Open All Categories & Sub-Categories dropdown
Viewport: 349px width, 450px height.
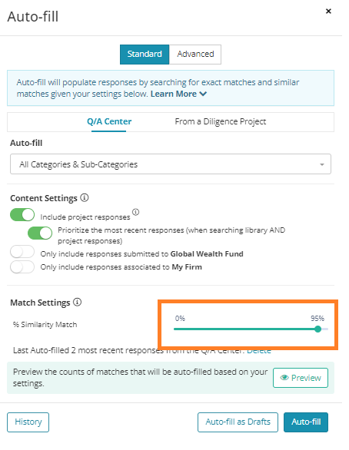pyautogui.click(x=171, y=164)
